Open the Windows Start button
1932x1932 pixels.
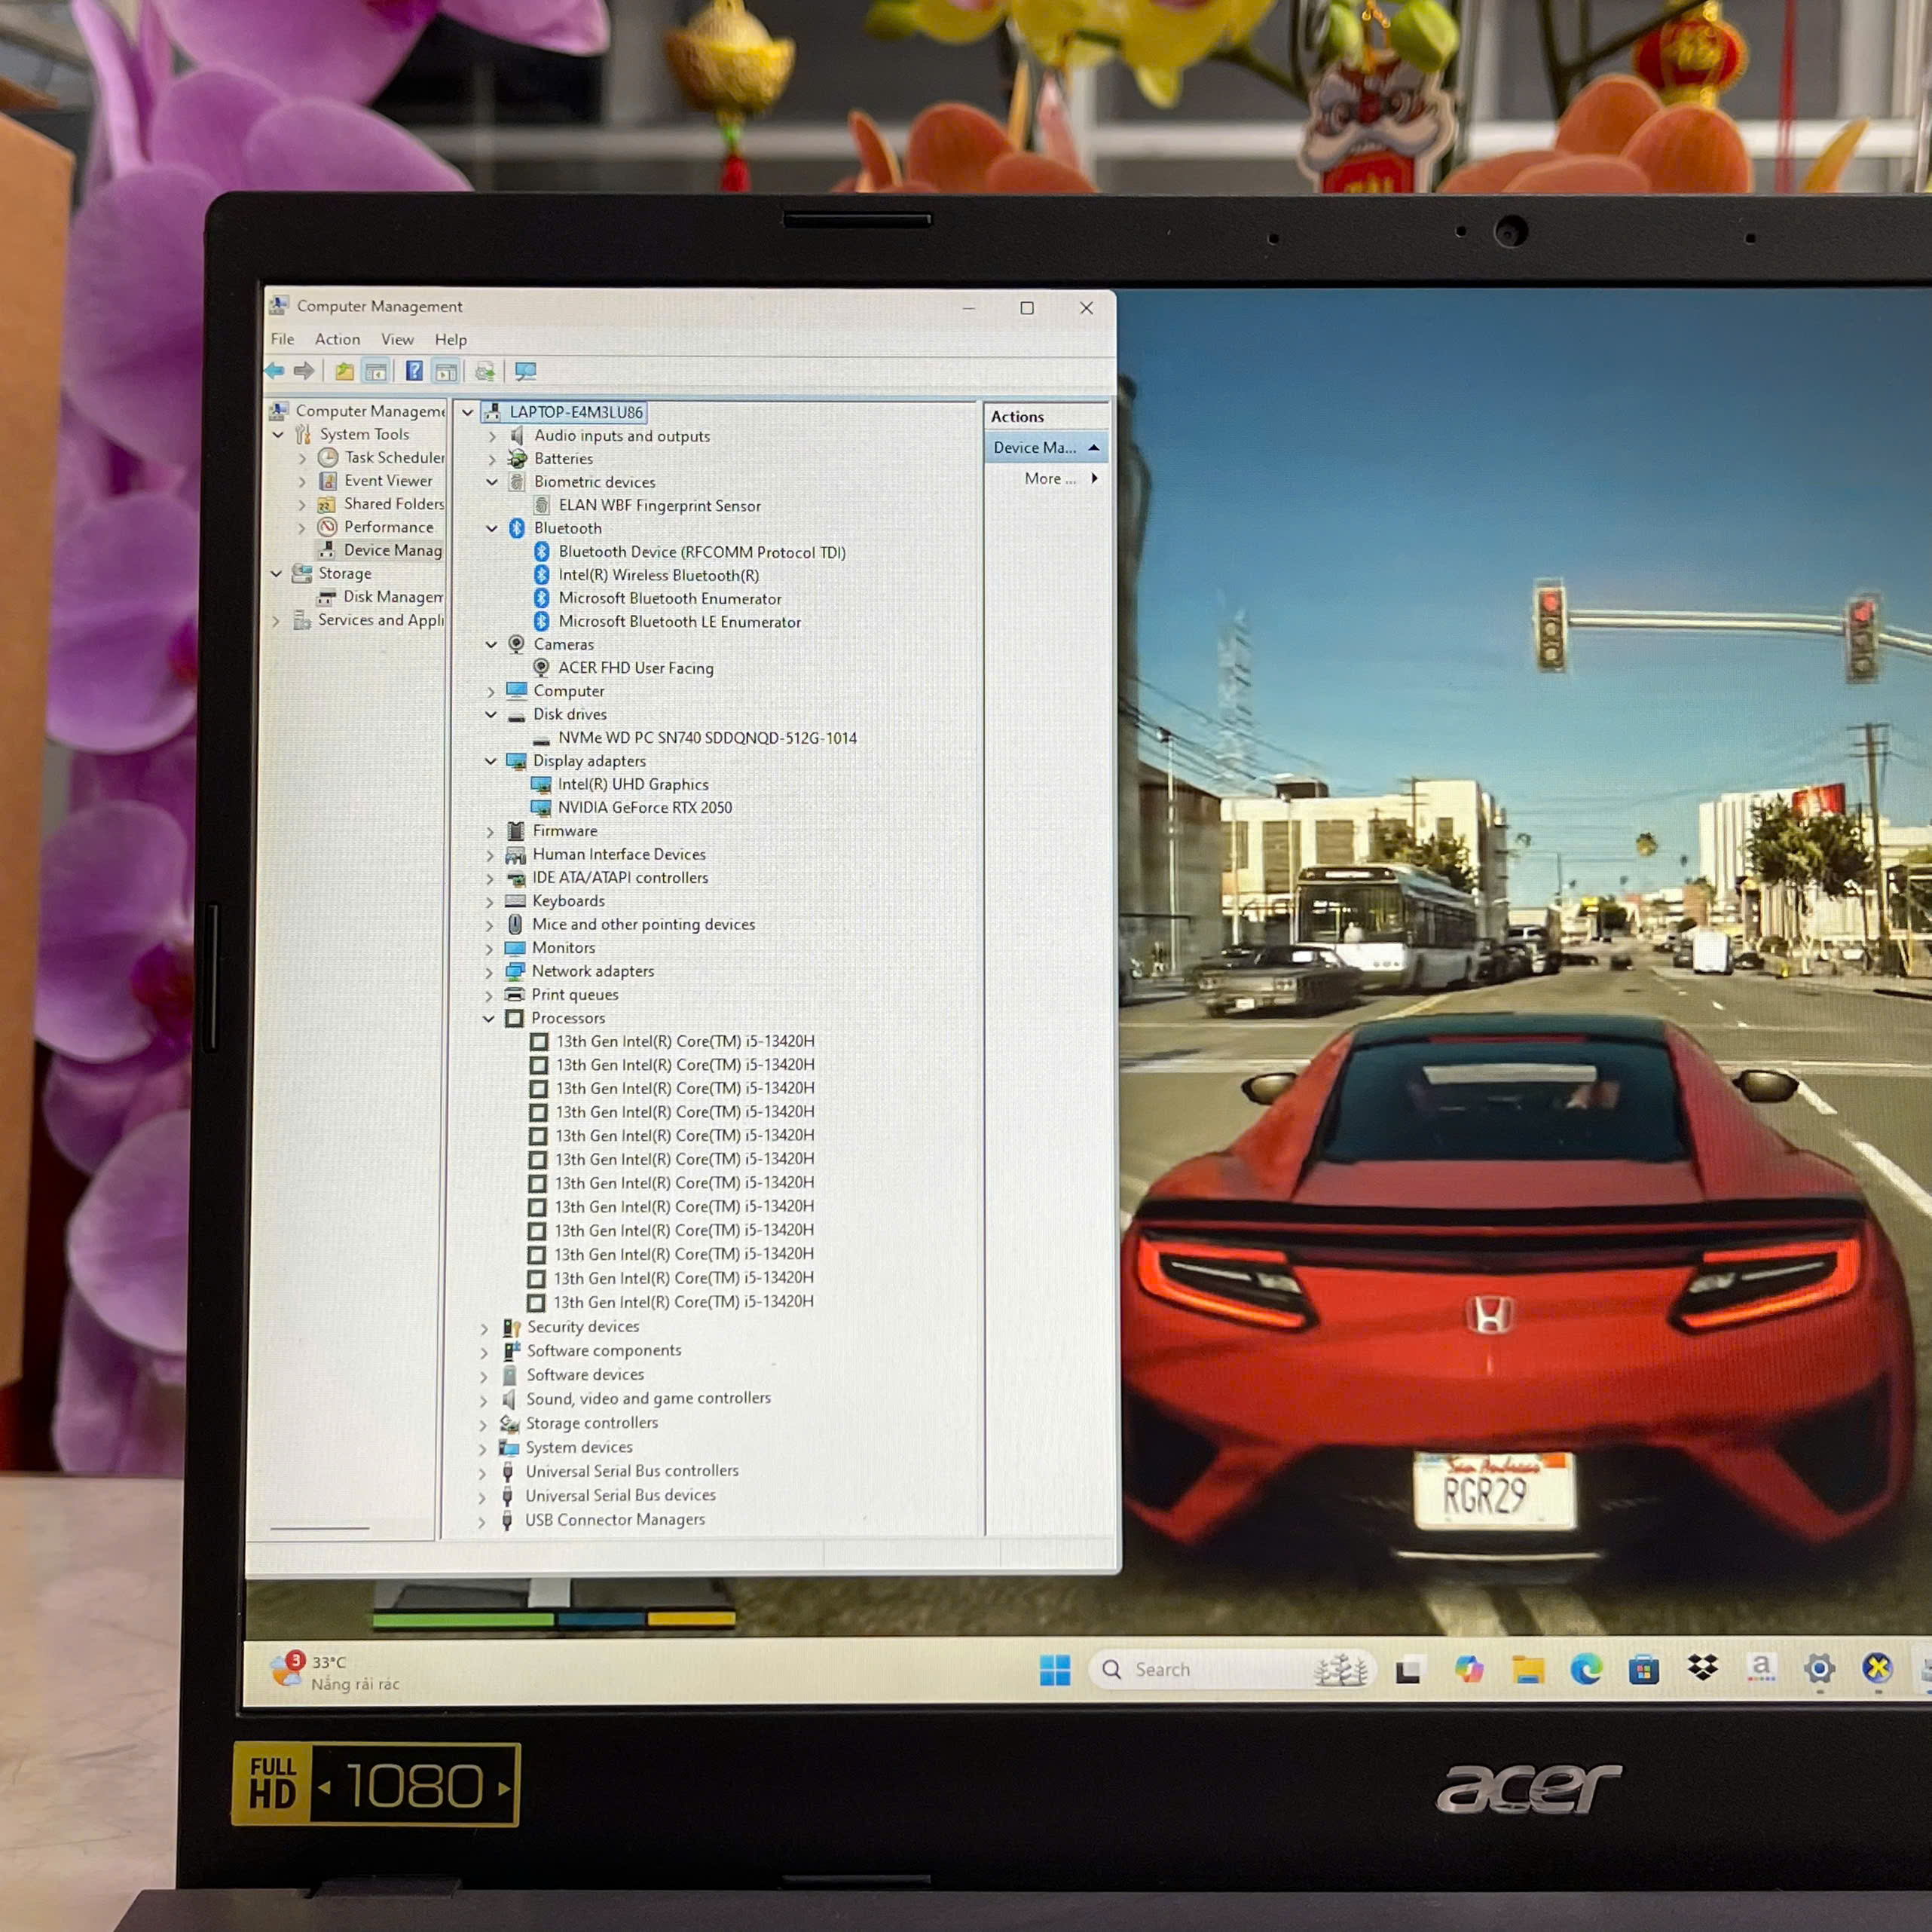1054,1669
